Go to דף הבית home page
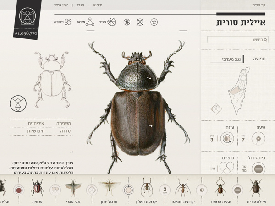Screen dimensions: 275x206 pos(258,5)
